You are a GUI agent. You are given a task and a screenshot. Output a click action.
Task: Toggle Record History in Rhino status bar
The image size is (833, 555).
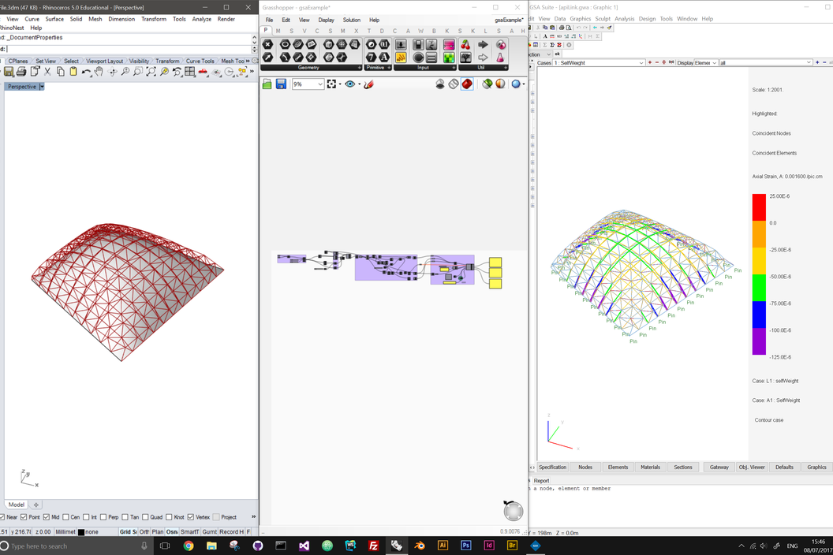[x=232, y=531]
